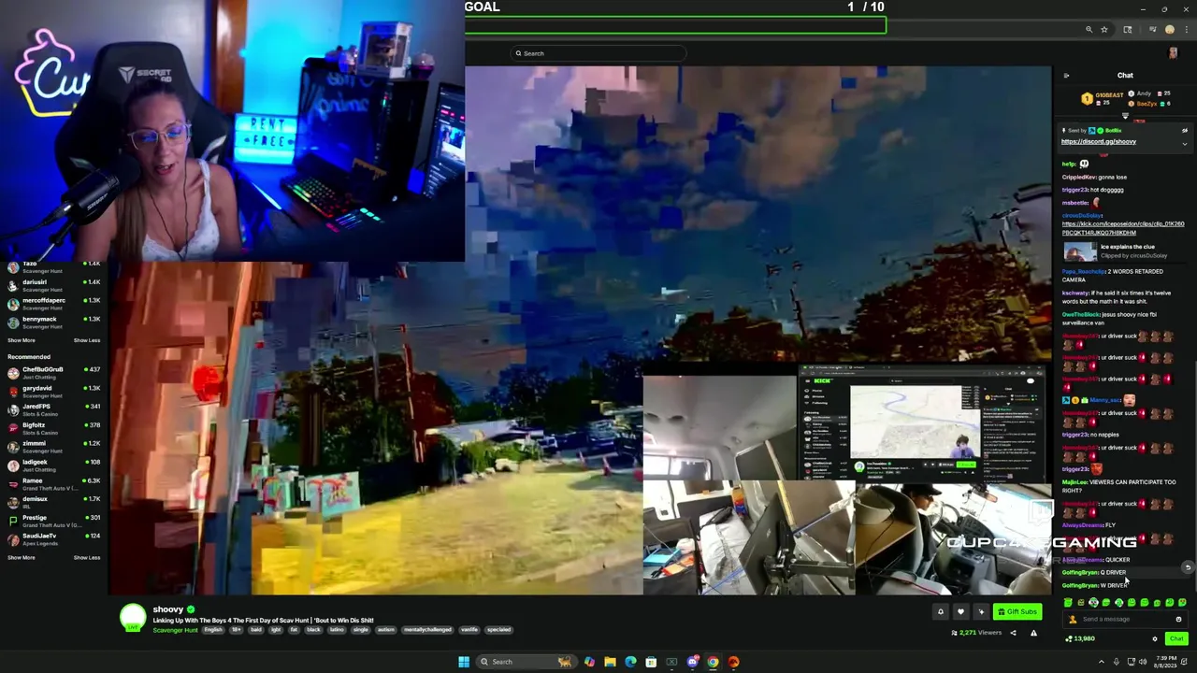Collapse the chat panel icon
Screen dimensions: 1197x673
pos(1066,76)
